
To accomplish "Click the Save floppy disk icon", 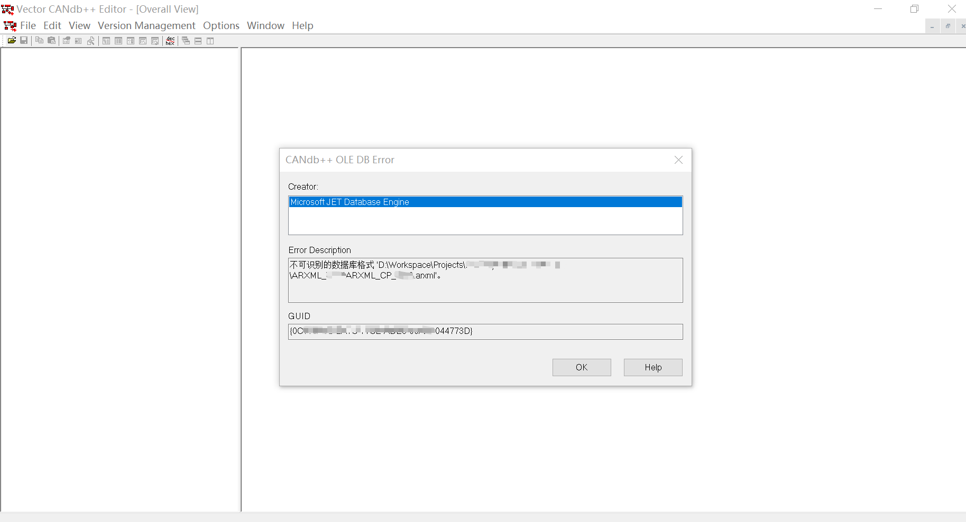I will point(24,41).
